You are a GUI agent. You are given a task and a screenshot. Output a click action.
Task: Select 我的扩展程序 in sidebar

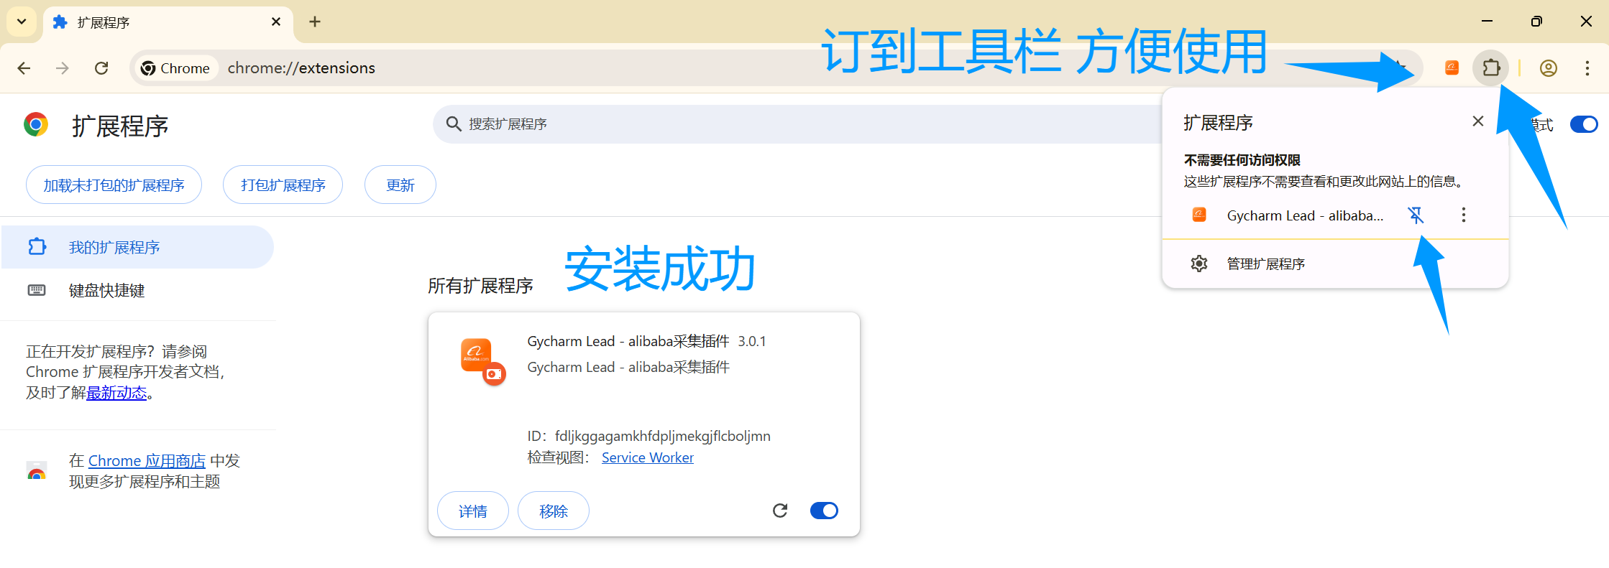tap(137, 247)
